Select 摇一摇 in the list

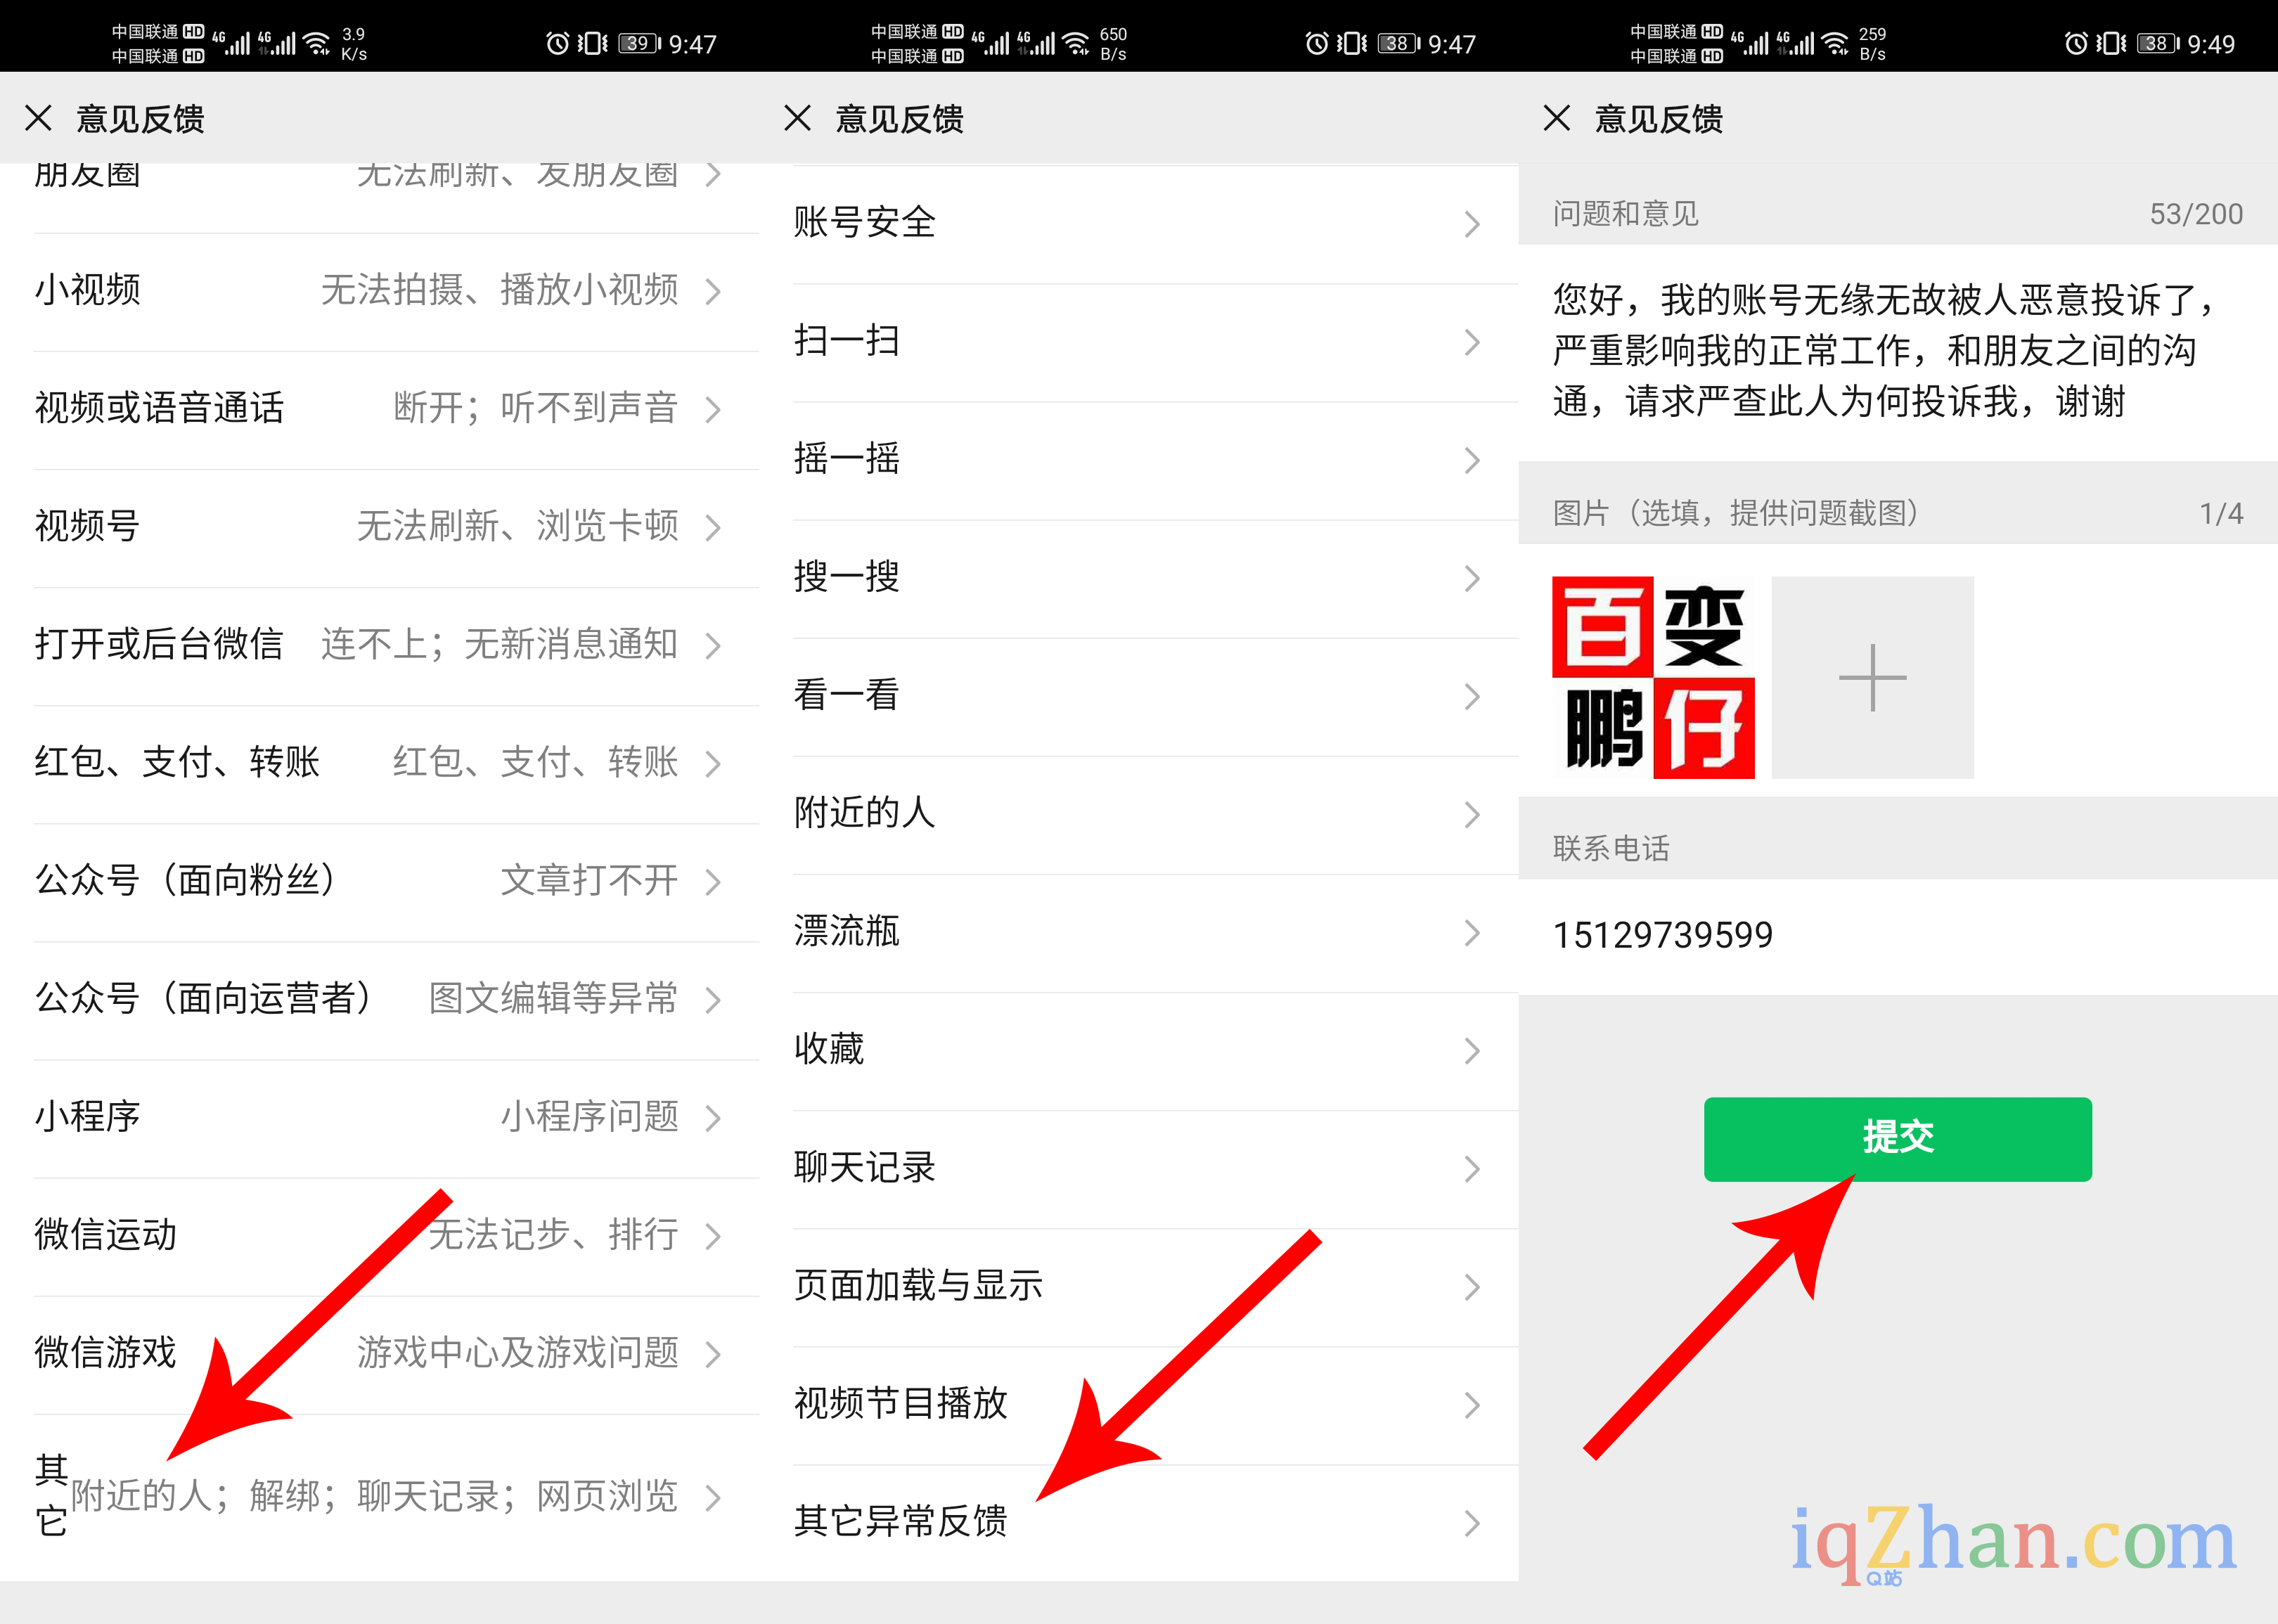tap(1138, 460)
